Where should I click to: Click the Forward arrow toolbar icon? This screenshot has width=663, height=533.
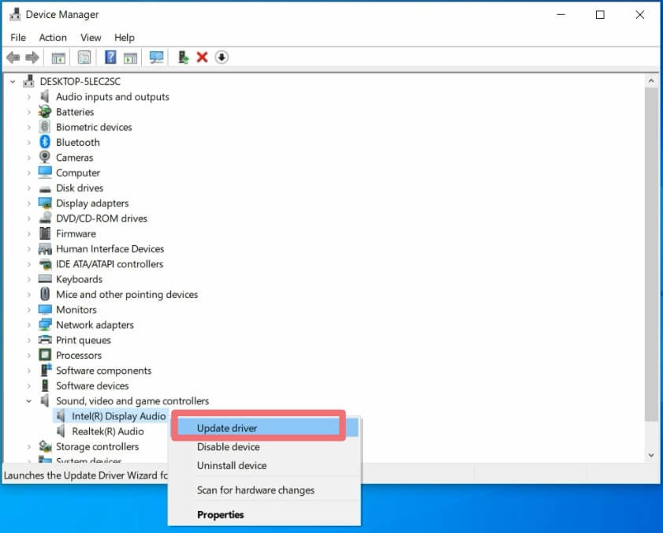tap(32, 57)
